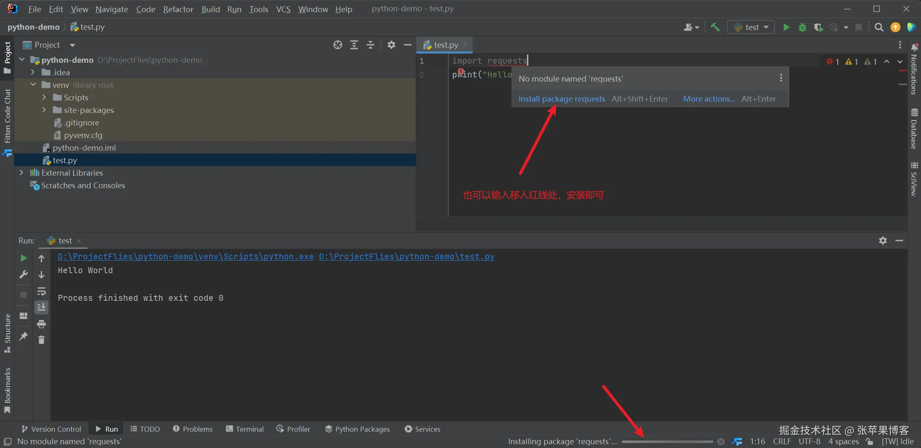921x448 pixels.
Task: Open Version Control tool window
Action: [51, 429]
